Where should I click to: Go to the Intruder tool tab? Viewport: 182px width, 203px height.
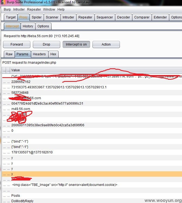click(68, 17)
